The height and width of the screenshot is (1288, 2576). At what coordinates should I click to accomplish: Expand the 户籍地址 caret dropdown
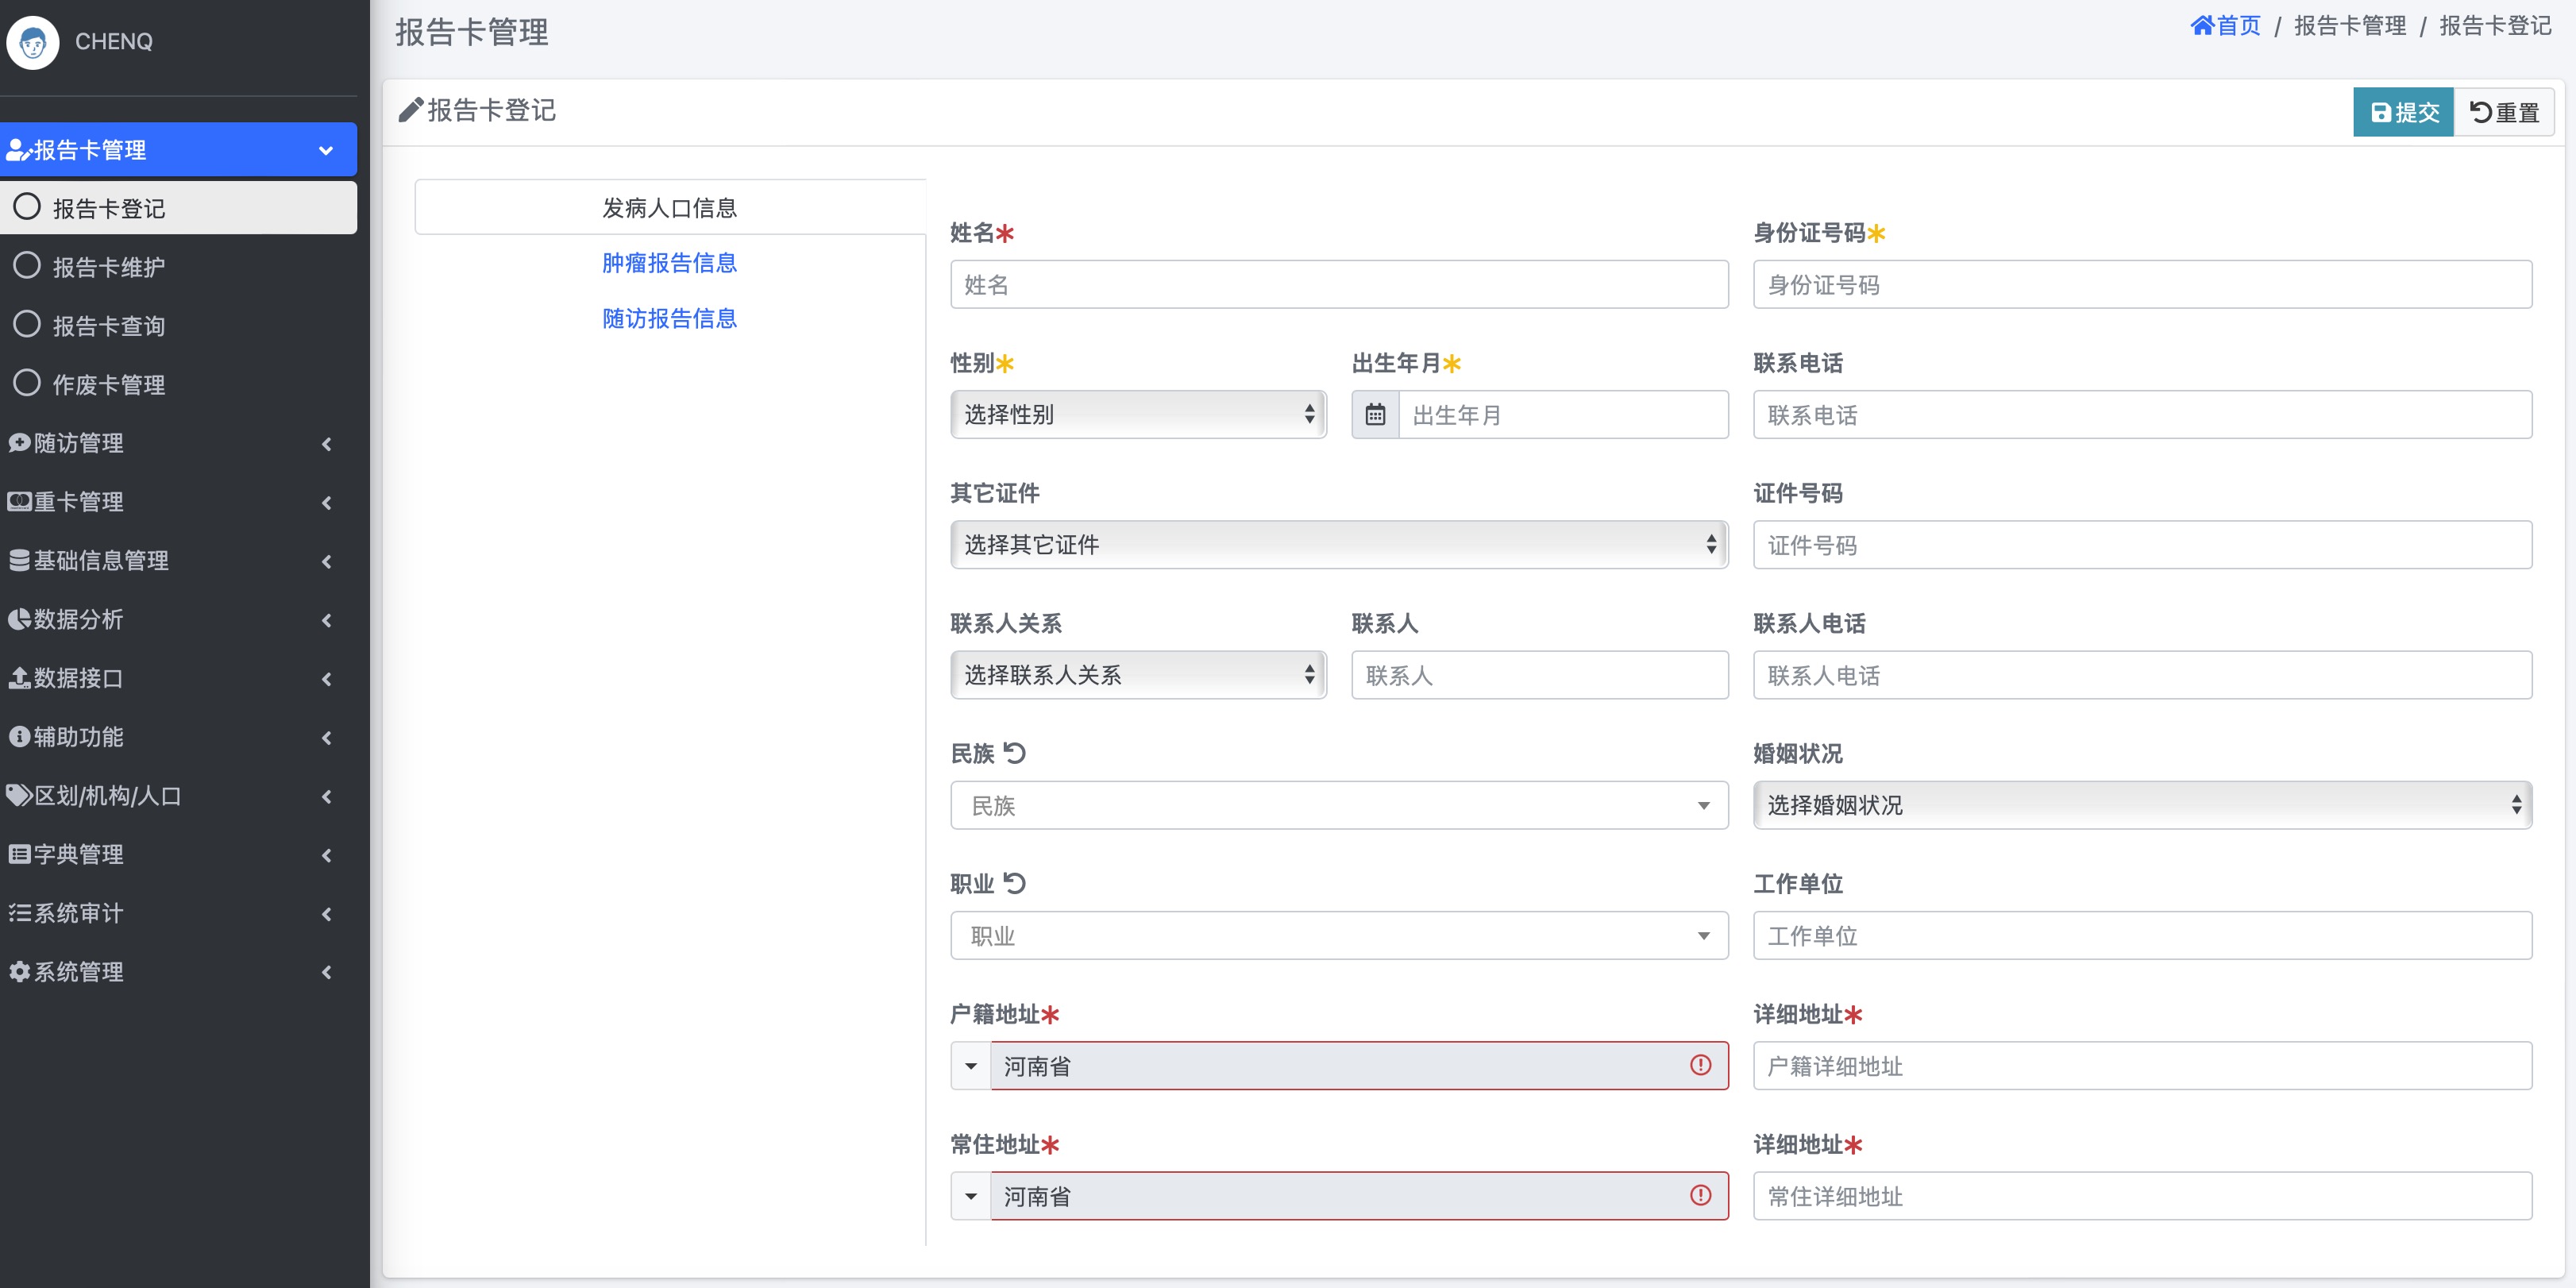click(x=970, y=1066)
